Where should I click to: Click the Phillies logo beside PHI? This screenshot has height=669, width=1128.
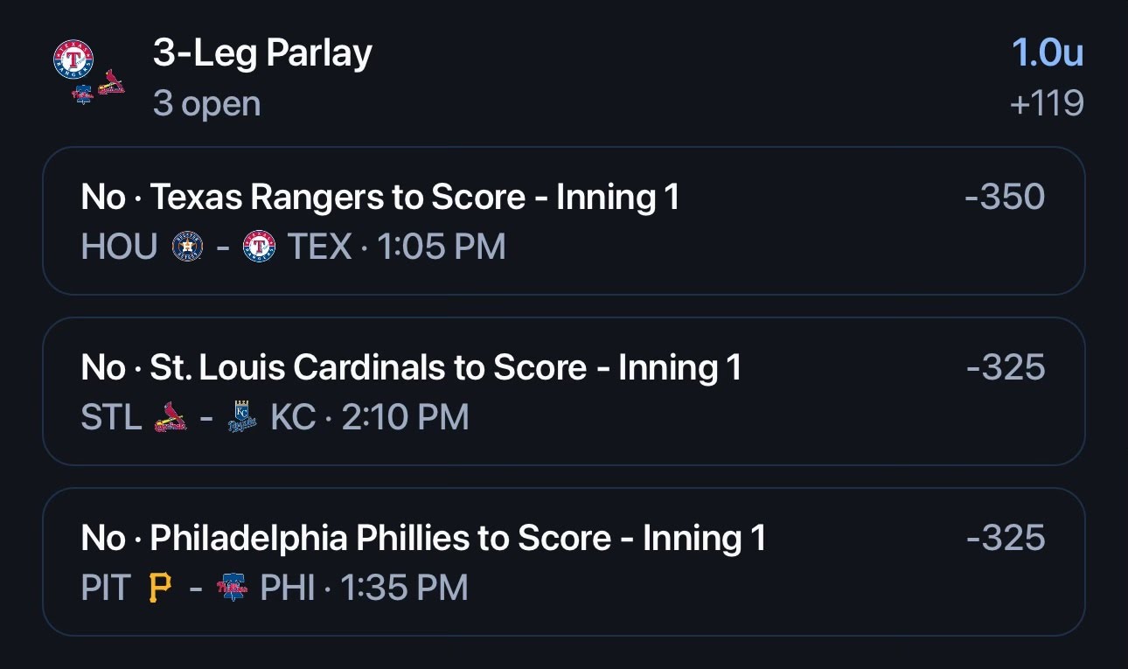[x=233, y=588]
